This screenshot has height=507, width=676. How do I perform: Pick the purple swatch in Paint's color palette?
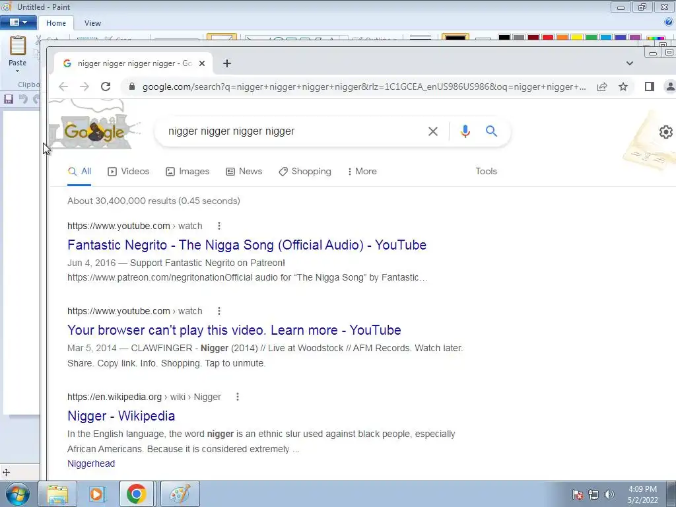click(x=635, y=37)
